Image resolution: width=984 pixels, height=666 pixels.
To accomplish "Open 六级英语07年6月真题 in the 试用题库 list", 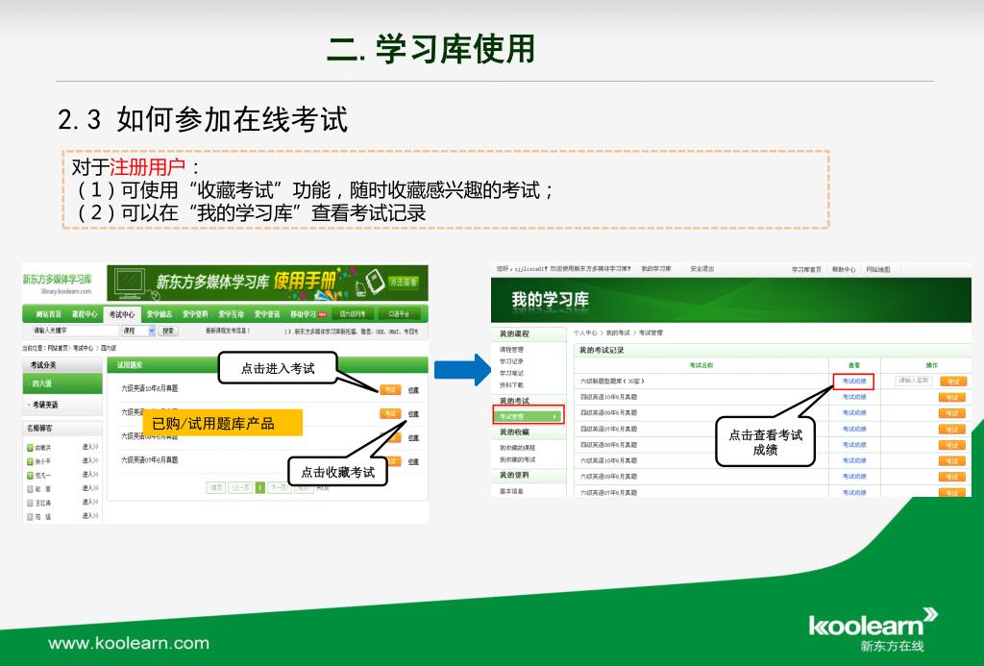I will coord(149,460).
